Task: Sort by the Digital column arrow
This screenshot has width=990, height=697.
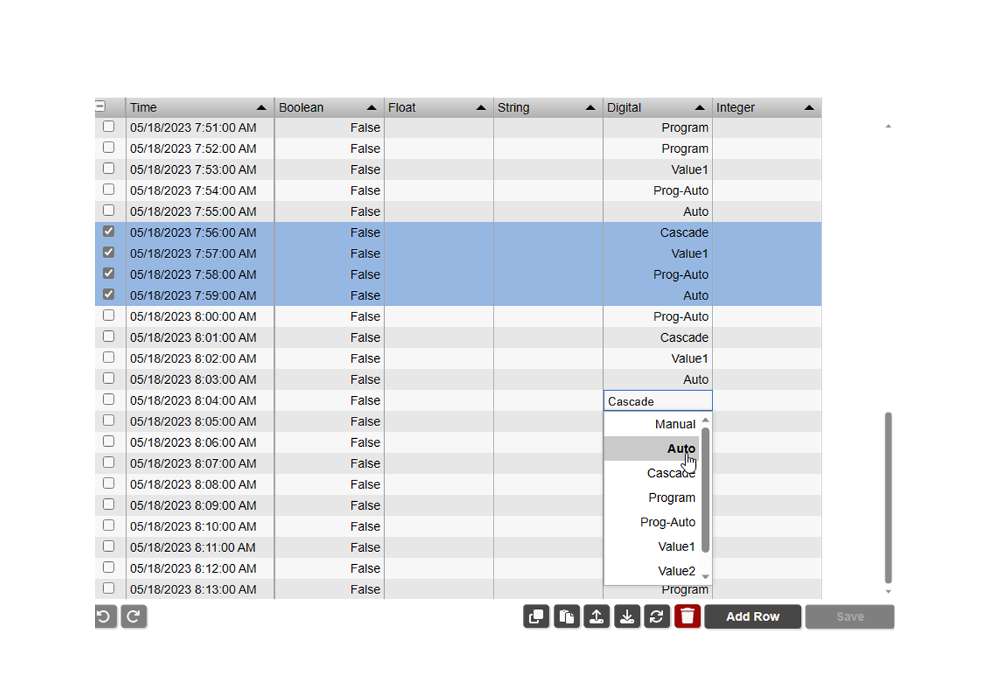Action: click(x=700, y=108)
